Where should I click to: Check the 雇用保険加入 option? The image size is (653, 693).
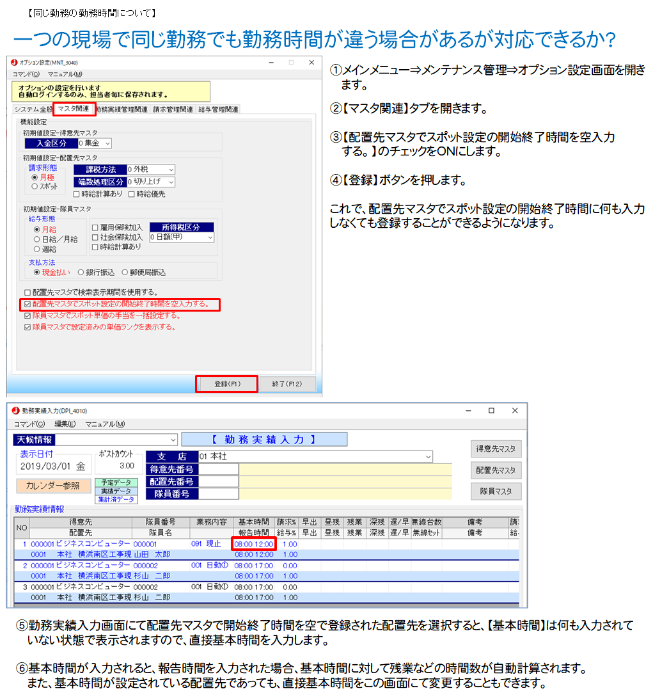click(x=95, y=227)
